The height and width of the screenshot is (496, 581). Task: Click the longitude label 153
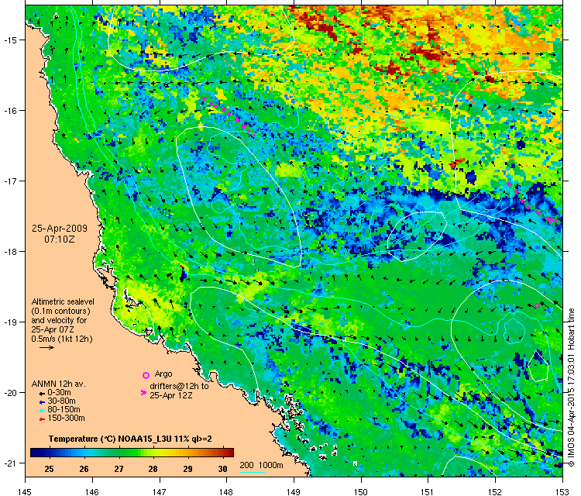tap(563, 491)
